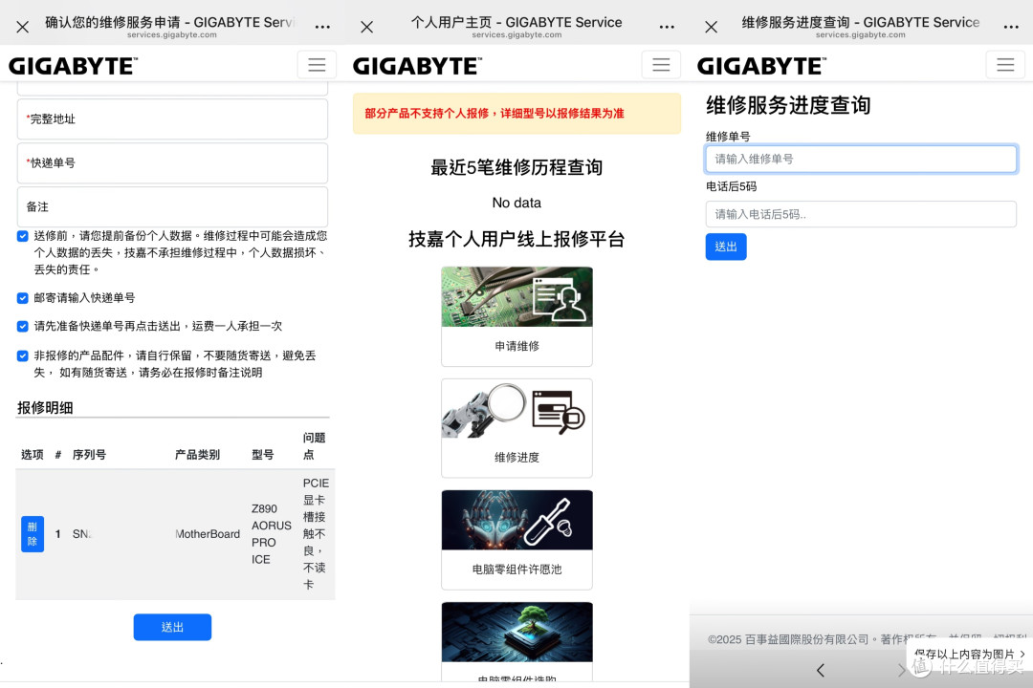Click the 删除 button for row 1
1033x688 pixels.
(x=33, y=534)
